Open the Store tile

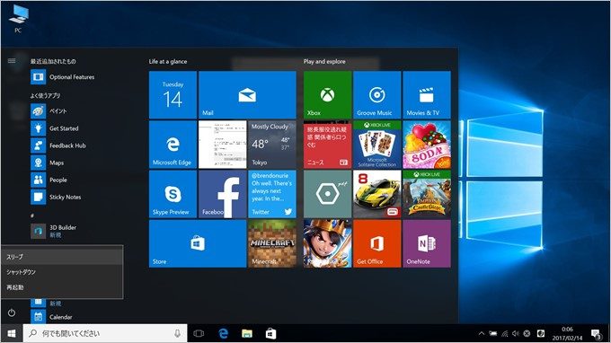[198, 243]
